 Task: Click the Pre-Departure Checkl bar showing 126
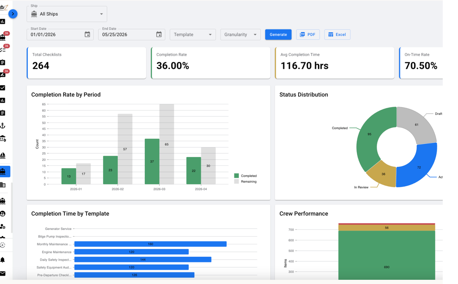tap(134, 275)
